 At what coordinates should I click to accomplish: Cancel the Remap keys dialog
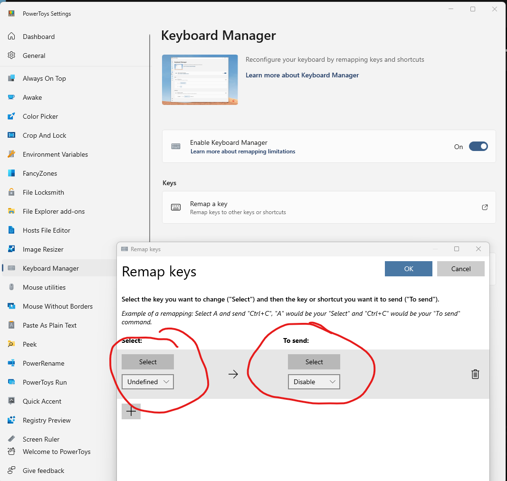(x=461, y=269)
